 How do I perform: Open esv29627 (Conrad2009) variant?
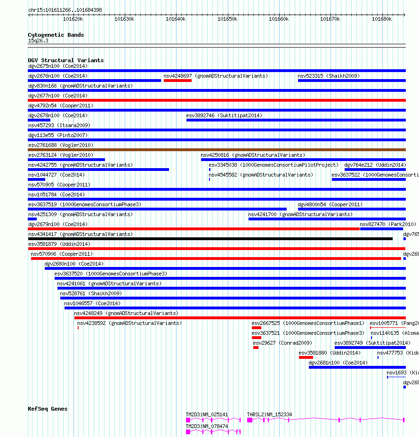tap(282, 343)
